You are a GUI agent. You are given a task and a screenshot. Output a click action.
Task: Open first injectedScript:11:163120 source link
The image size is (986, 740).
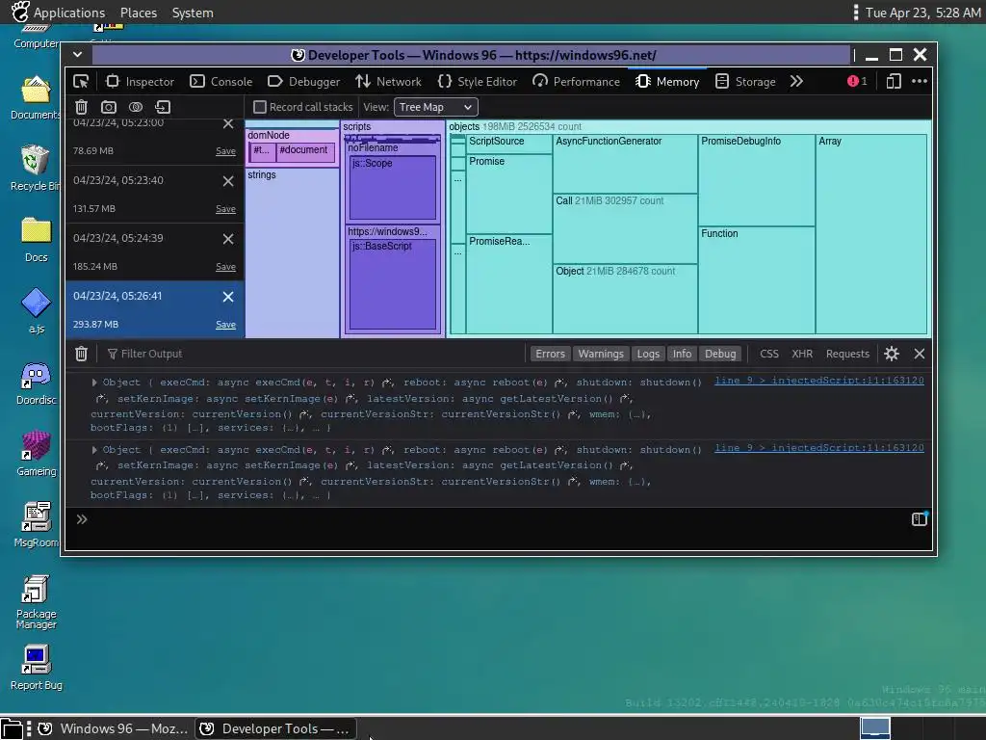tap(818, 380)
